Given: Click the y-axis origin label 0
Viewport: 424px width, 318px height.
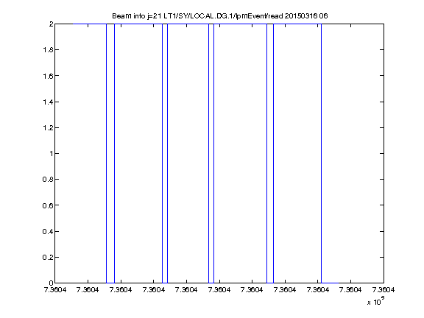Looking at the screenshot, I should point(51,283).
